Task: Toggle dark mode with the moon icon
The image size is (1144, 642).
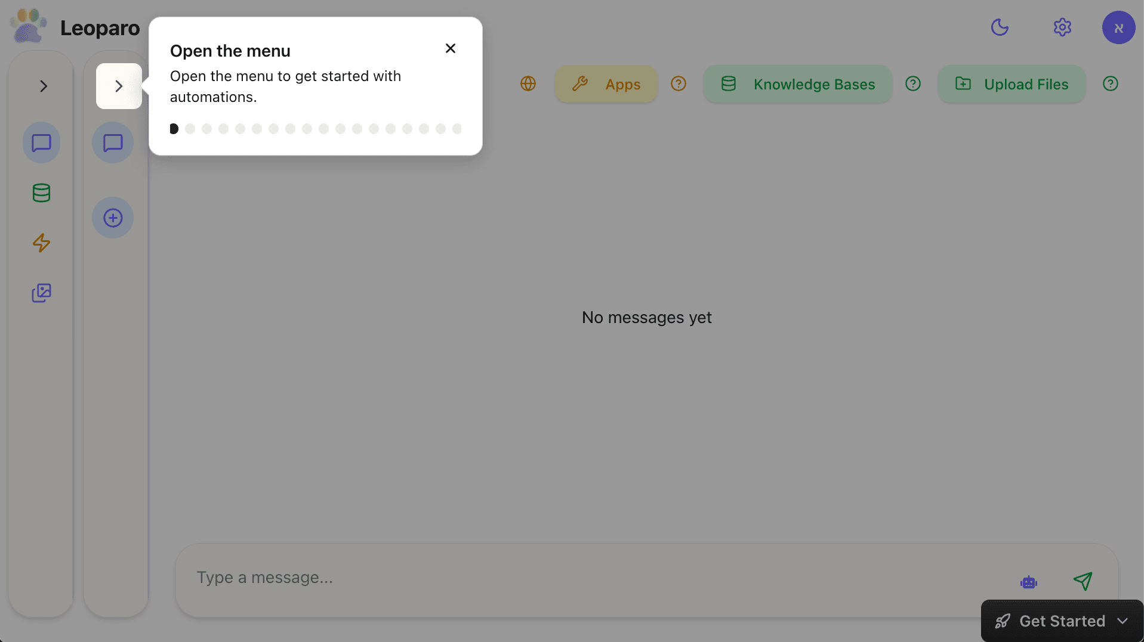Action: click(x=1000, y=27)
